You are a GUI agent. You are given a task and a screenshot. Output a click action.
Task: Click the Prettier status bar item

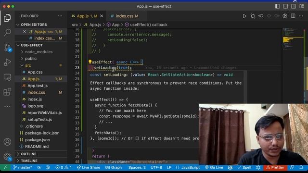[275, 168]
